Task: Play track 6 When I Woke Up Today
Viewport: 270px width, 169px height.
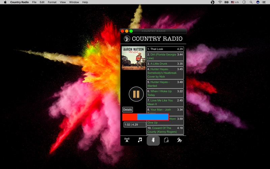Action: (165, 93)
